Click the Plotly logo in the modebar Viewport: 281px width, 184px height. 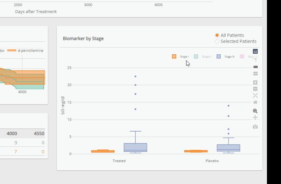click(x=255, y=51)
